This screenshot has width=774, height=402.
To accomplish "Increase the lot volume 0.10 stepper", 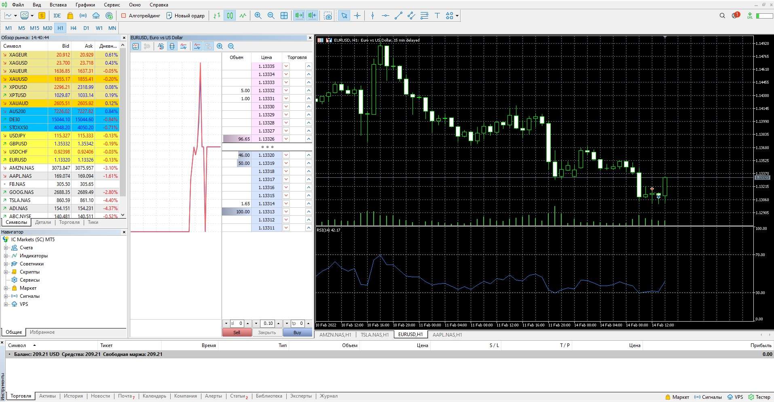I will tap(279, 324).
